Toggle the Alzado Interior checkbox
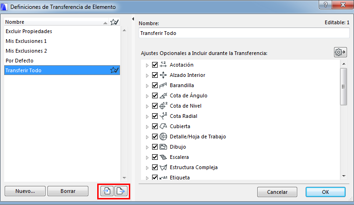 click(x=155, y=75)
